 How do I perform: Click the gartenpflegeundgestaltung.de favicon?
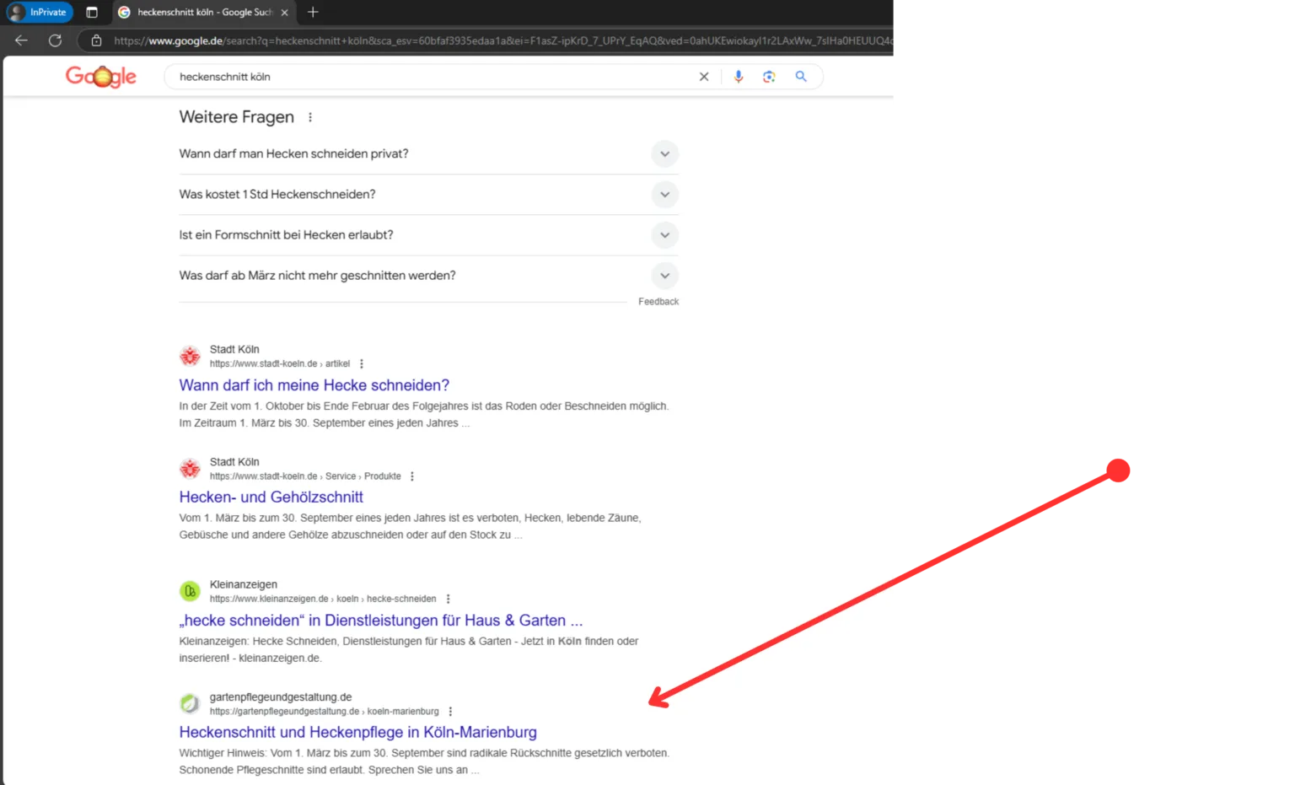[191, 703]
